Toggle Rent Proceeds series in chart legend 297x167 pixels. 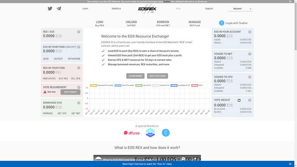pyautogui.click(x=124, y=85)
